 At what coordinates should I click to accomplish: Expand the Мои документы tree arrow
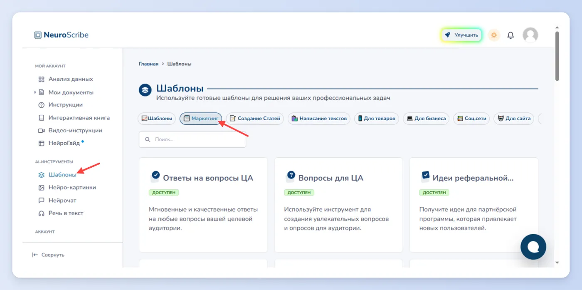click(35, 92)
